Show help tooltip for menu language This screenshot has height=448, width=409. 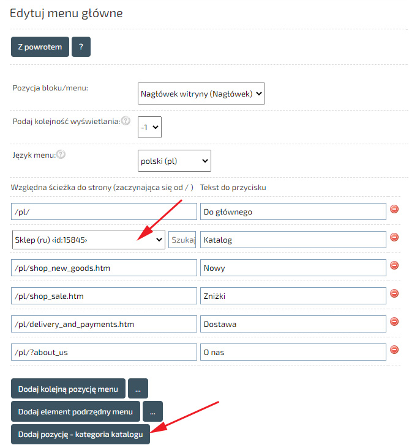click(x=61, y=154)
